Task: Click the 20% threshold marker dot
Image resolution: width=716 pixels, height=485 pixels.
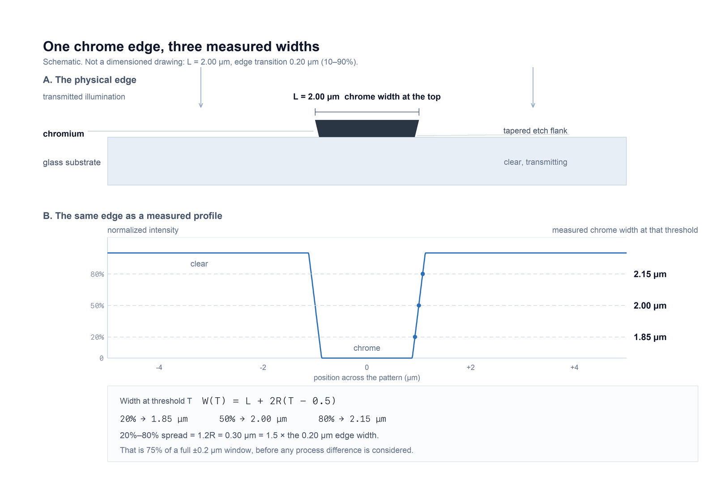Action: click(x=415, y=337)
